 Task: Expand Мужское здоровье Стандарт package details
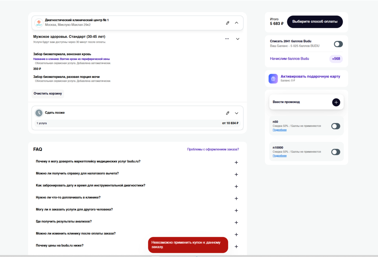click(238, 39)
